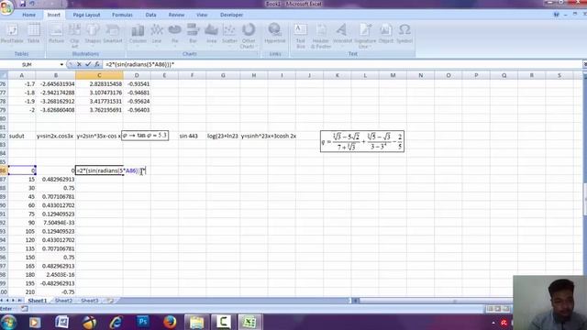Image resolution: width=587 pixels, height=330 pixels.
Task: Switch to Sheet3 tab
Action: tap(89, 301)
